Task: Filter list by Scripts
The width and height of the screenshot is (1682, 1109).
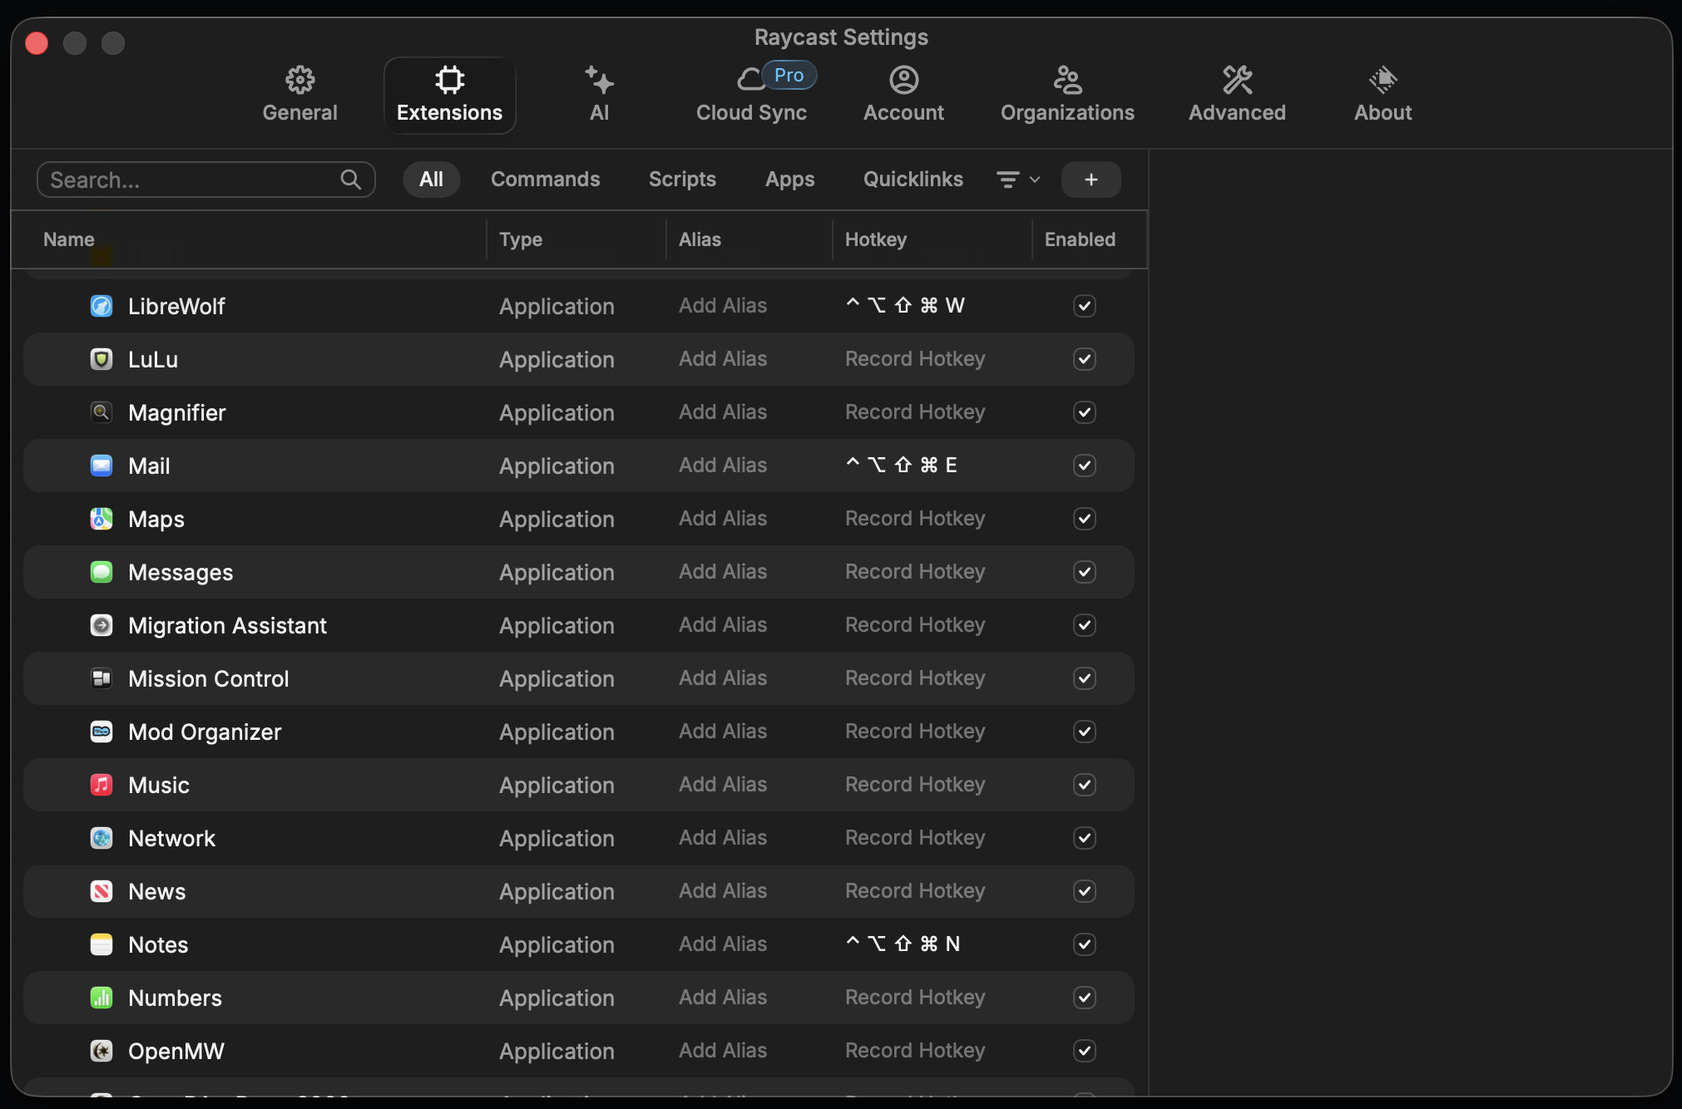Action: point(682,180)
